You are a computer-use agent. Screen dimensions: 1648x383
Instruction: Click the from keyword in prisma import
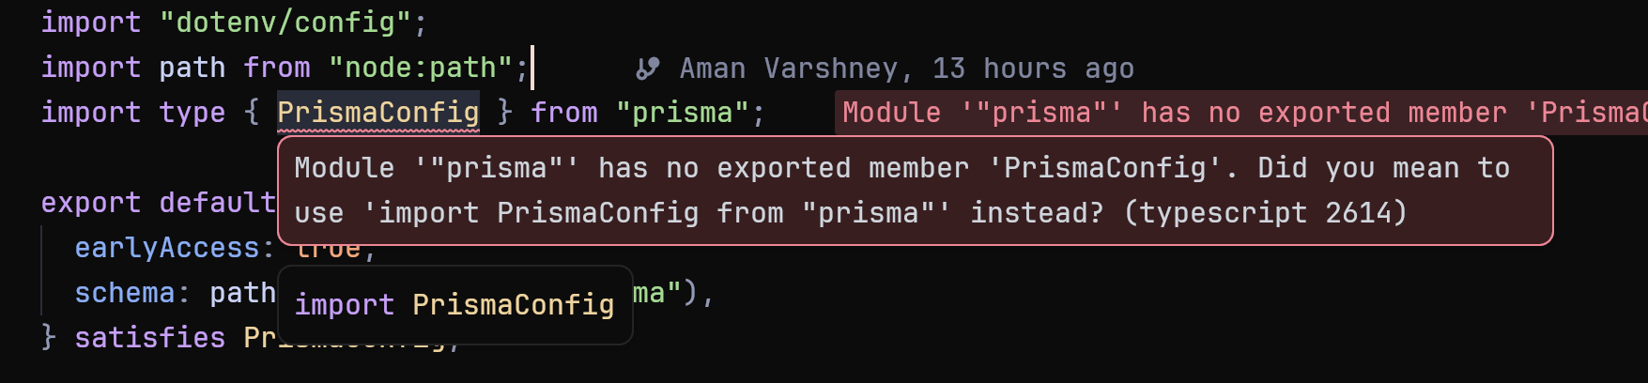click(x=564, y=113)
